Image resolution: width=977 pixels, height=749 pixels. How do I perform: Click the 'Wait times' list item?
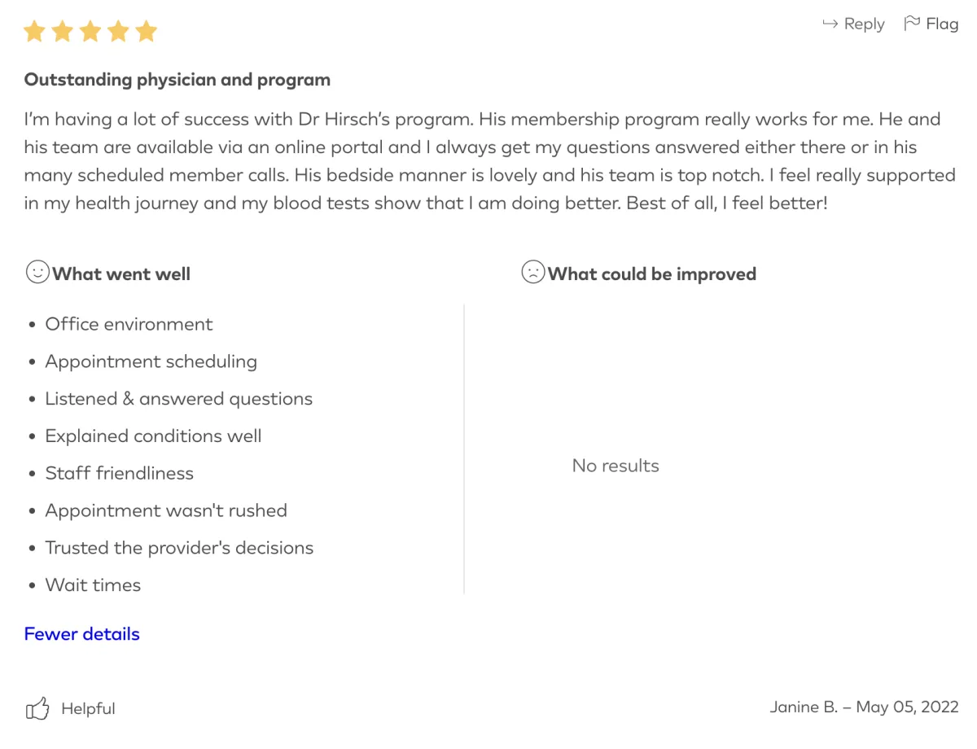(x=93, y=585)
